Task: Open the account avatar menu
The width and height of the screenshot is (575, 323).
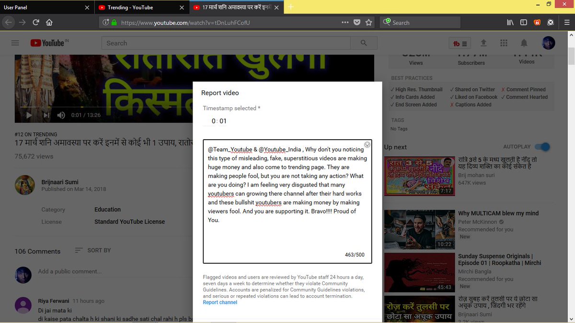Action: 548,43
